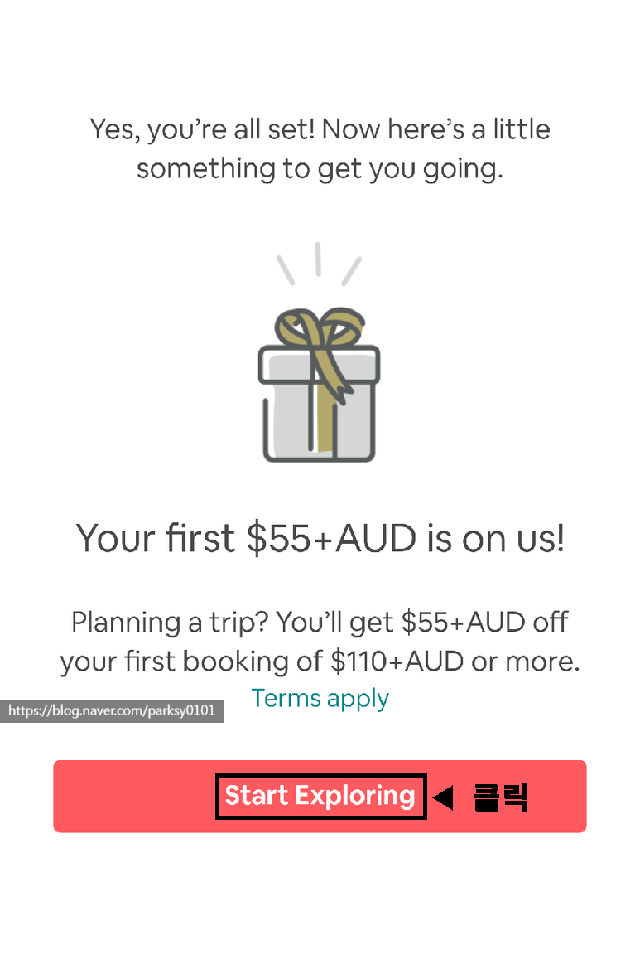Click the black arrow pointing to Start Exploring
The width and height of the screenshot is (640, 979).
pos(443,797)
